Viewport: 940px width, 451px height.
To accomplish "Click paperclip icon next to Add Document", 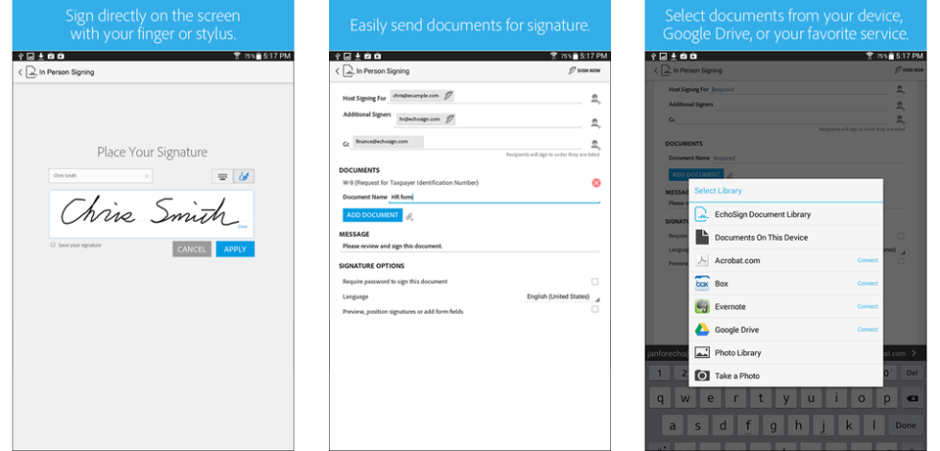I will [410, 216].
